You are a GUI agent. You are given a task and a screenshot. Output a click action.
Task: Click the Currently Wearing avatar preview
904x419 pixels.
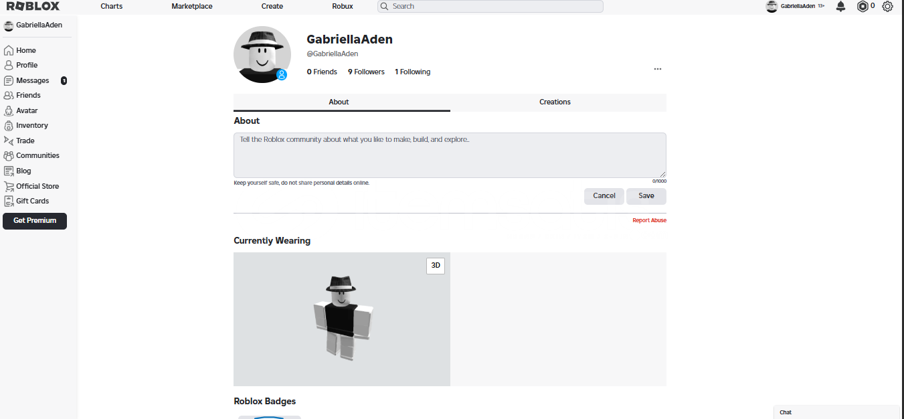342,319
